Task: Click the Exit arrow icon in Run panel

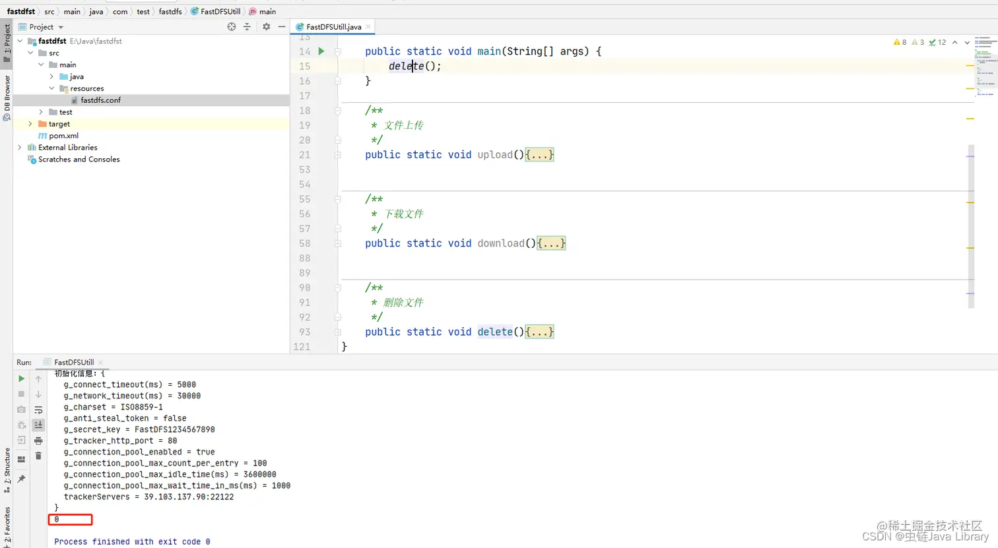Action: (21, 441)
